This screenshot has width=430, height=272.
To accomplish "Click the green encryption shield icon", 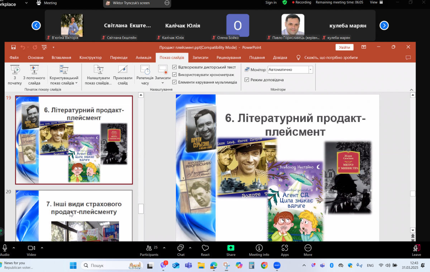I will (x=285, y=2).
